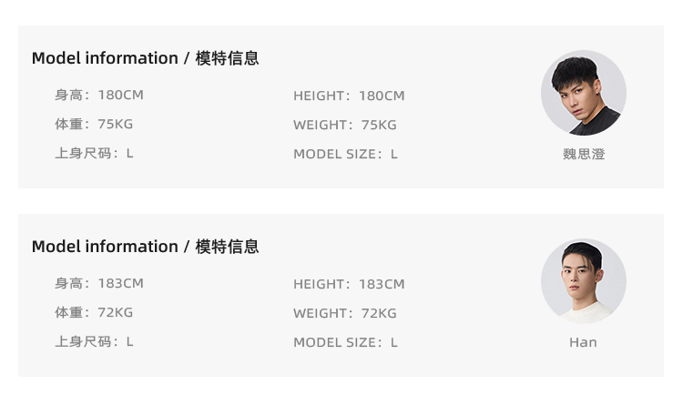This screenshot has height=405, width=683.
Task: Click the WEIGHT: 72KG text
Action: pos(345,313)
